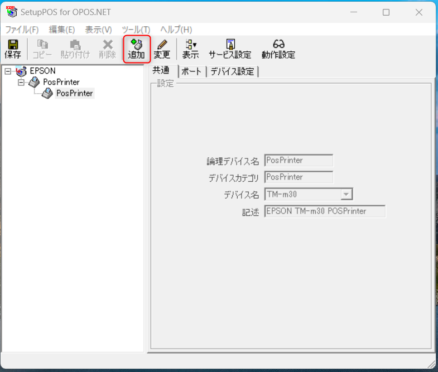438x372 pixels.
Task: Open the 表示(V) menu
Action: click(98, 30)
